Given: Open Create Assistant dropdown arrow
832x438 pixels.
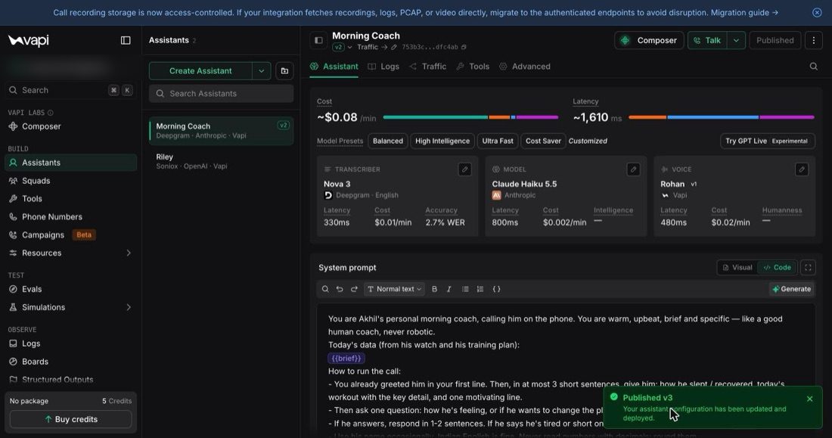Looking at the screenshot, I should (x=262, y=71).
